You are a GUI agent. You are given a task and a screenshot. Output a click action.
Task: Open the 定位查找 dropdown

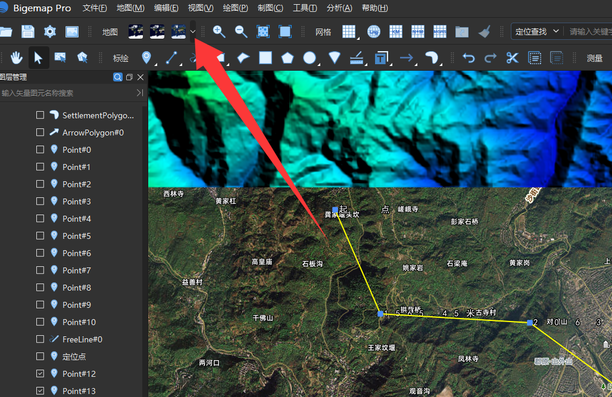537,31
